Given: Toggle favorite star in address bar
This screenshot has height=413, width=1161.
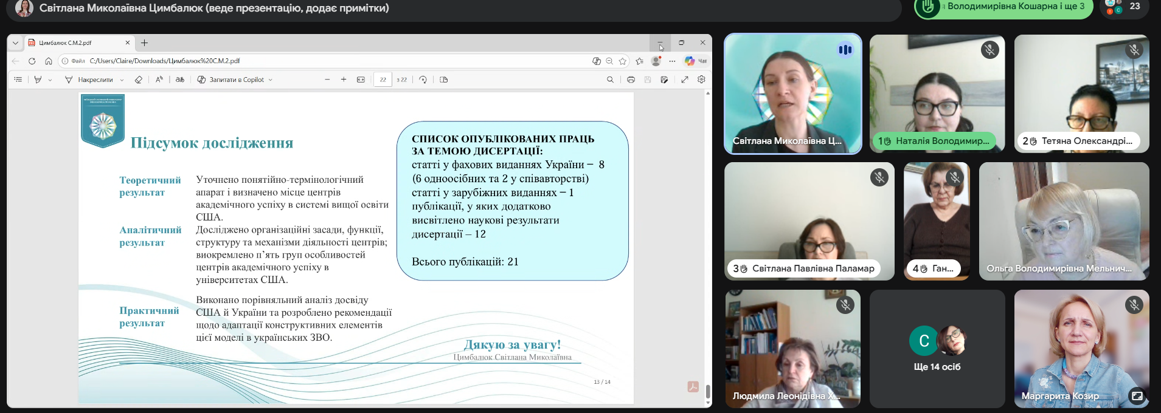Looking at the screenshot, I should (x=623, y=61).
